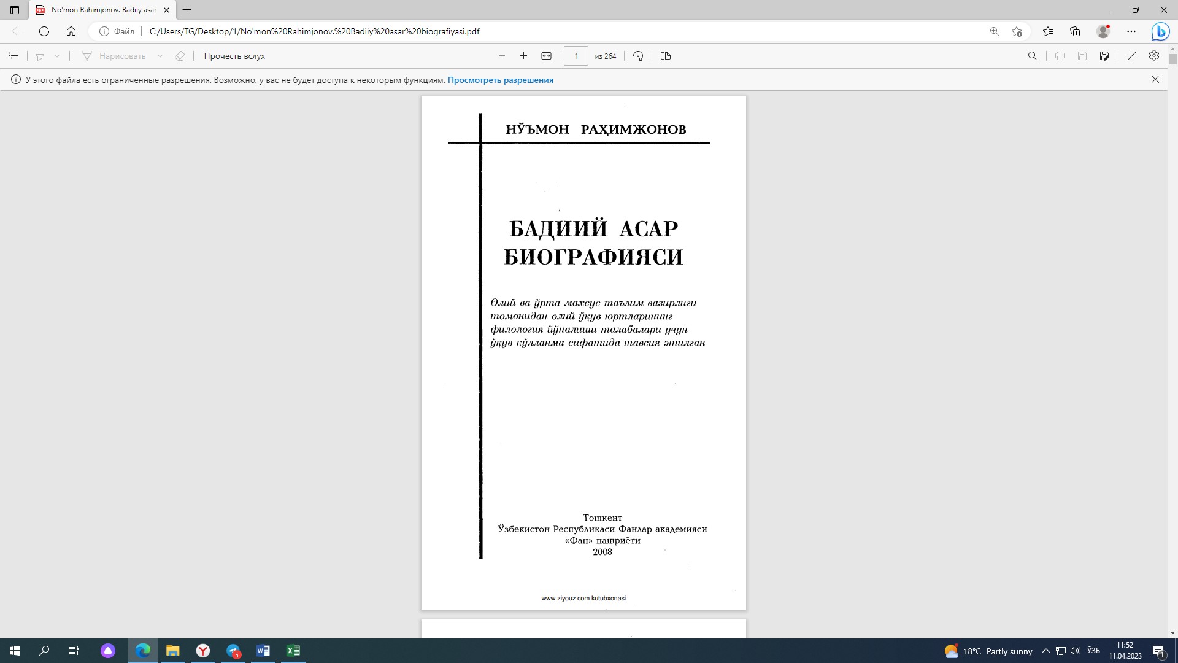Open browser settings via ellipsis menu
Viewport: 1178px width, 663px height.
coord(1132,31)
